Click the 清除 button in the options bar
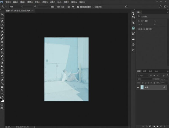 tap(53, 6)
